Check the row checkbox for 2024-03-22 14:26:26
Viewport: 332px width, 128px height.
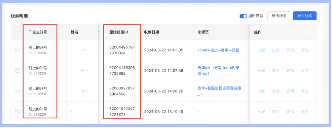[17, 91]
